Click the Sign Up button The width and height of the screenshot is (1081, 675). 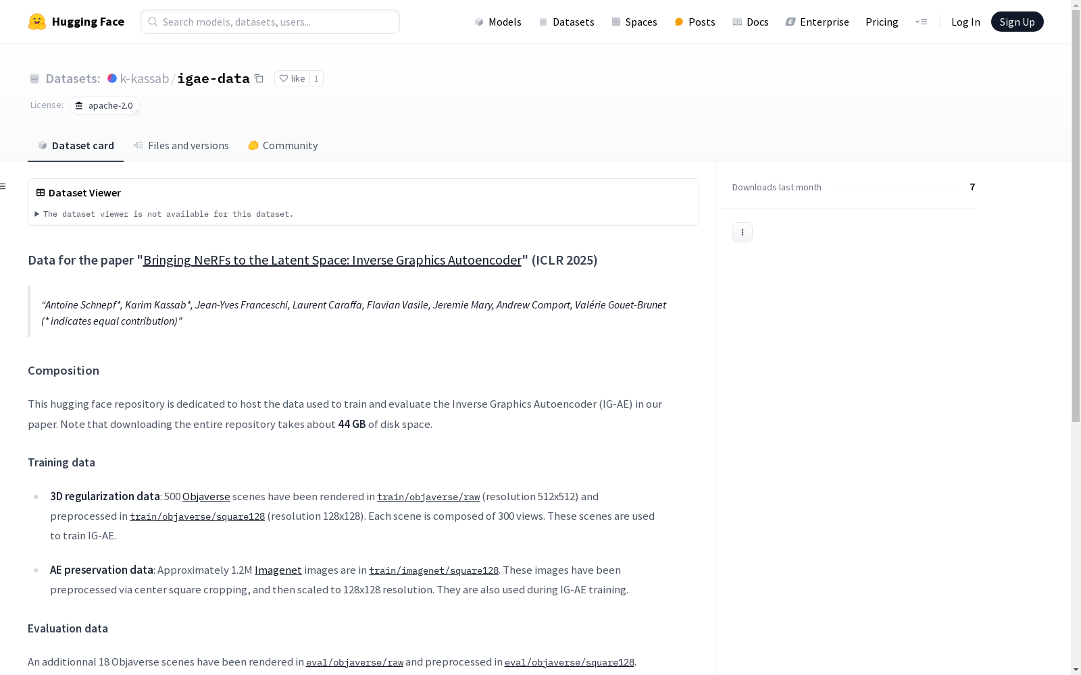pyautogui.click(x=1017, y=22)
